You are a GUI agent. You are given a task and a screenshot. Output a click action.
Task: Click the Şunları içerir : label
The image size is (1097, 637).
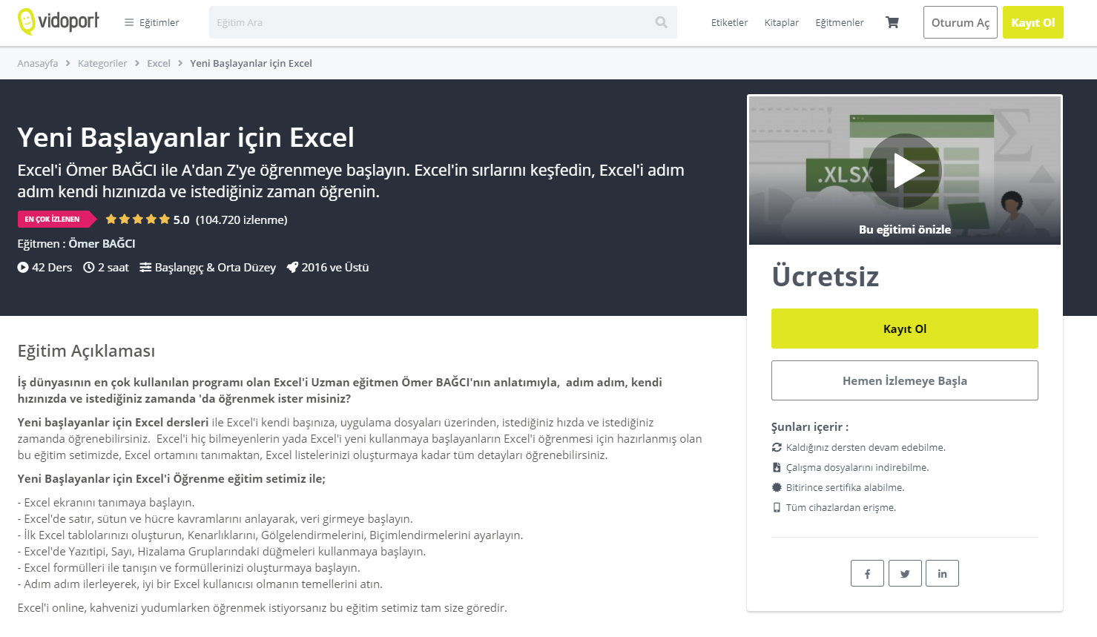(810, 426)
